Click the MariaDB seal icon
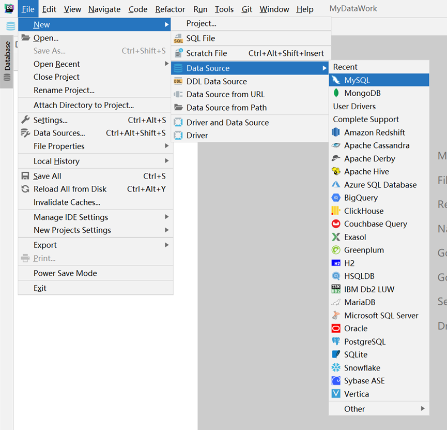This screenshot has height=430, width=447. pyautogui.click(x=336, y=302)
